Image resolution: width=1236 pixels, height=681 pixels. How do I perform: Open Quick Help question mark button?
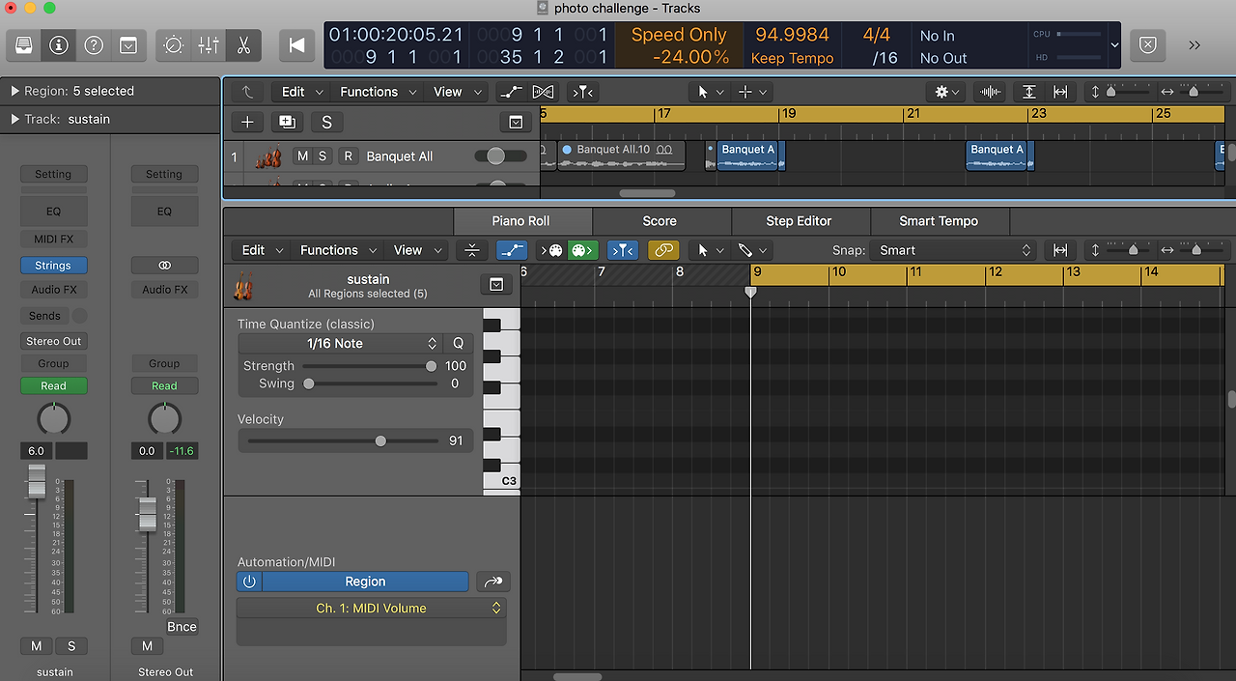pos(94,44)
